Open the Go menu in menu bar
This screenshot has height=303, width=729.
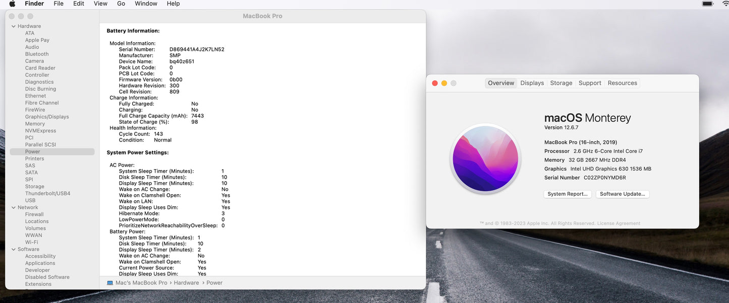(121, 4)
